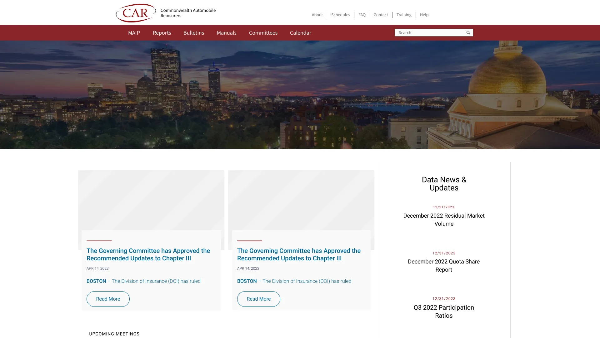The width and height of the screenshot is (600, 338).
Task: Open December 2022 Quota Share Report
Action: coord(444,266)
